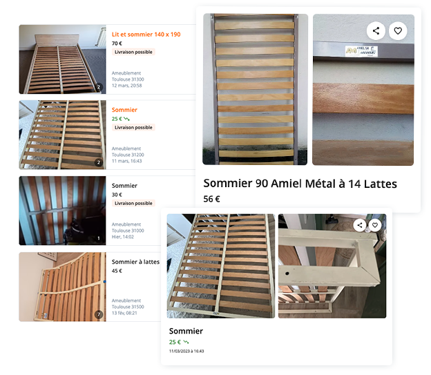This screenshot has width=431, height=375.
Task: Open the 30 € Sommier listing title
Action: pos(124,186)
